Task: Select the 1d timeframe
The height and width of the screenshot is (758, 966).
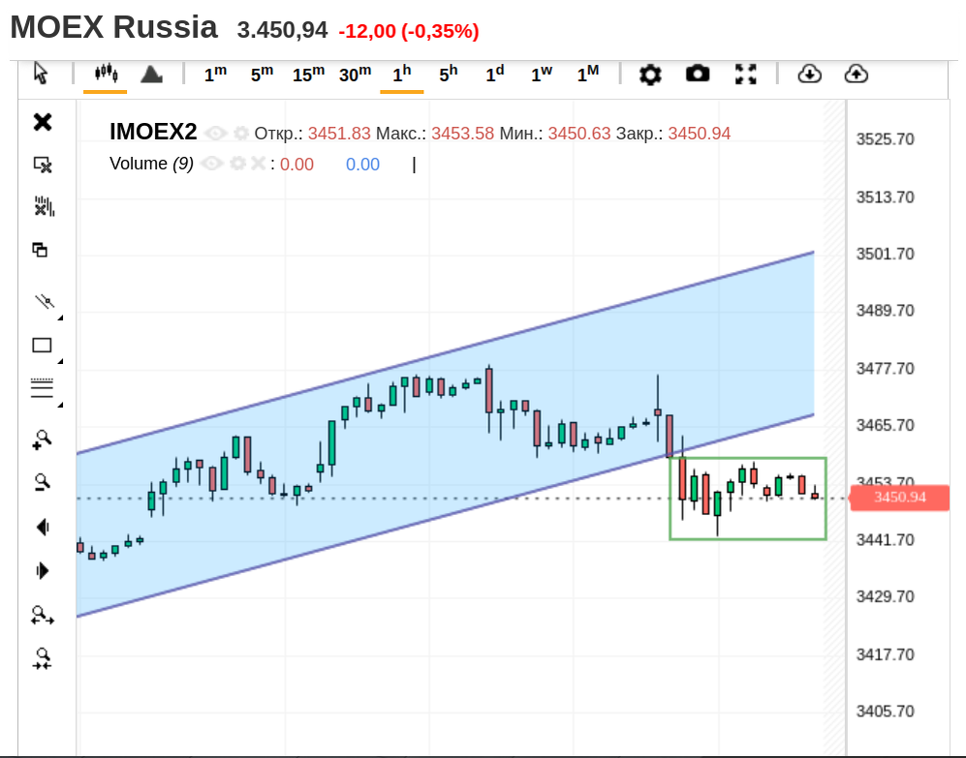Action: coord(495,74)
